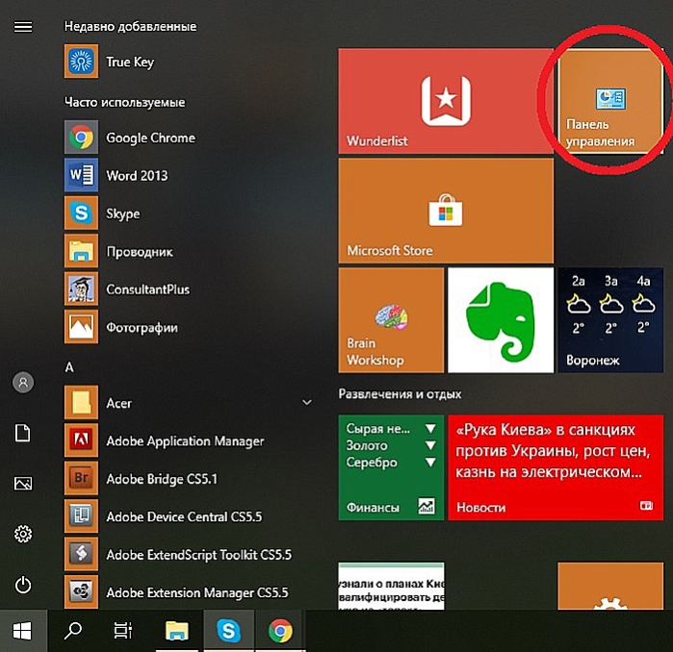The width and height of the screenshot is (673, 652).
Task: Open the Воронеж weather tile
Action: click(609, 320)
